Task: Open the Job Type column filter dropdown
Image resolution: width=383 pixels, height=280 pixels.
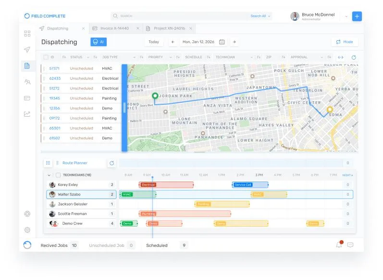Action: (134, 57)
